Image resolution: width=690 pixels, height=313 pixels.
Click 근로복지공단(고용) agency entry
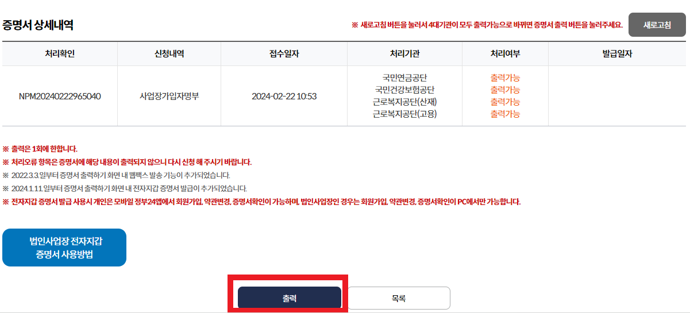[x=404, y=114]
